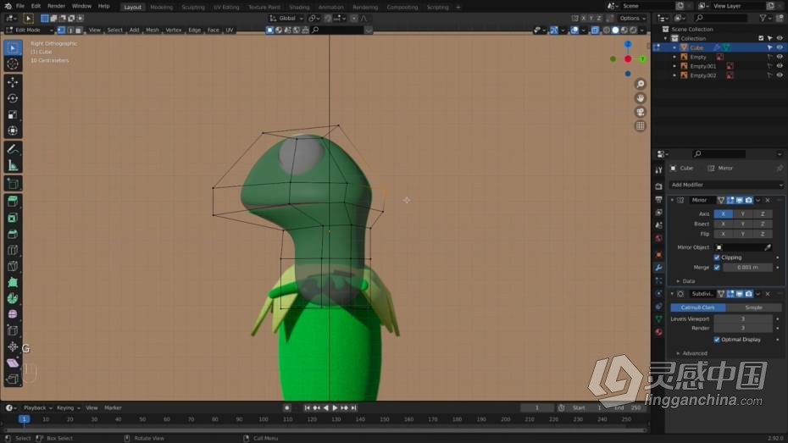Image resolution: width=788 pixels, height=443 pixels.
Task: Open the Render properties tab icon
Action: click(659, 186)
